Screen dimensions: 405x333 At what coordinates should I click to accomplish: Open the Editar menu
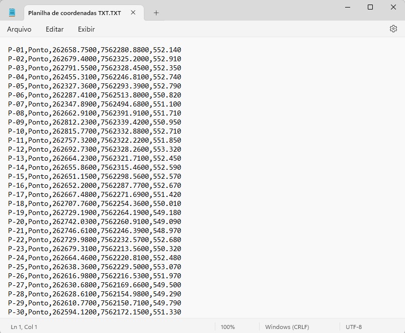[54, 29]
